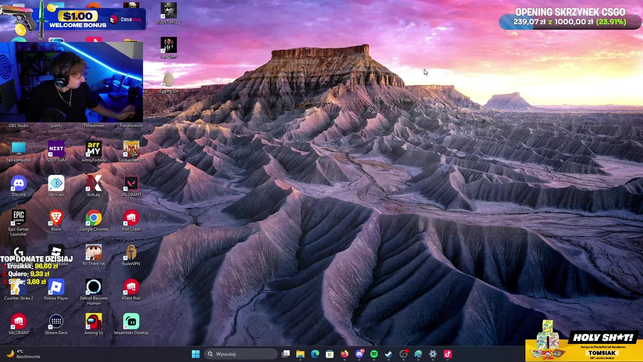The image size is (643, 362).
Task: Open the SILENT HILL 2 desktop shortcut
Action: tap(169, 13)
